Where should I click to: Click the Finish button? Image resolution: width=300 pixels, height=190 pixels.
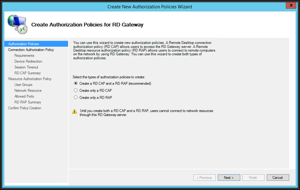pyautogui.click(x=253, y=178)
